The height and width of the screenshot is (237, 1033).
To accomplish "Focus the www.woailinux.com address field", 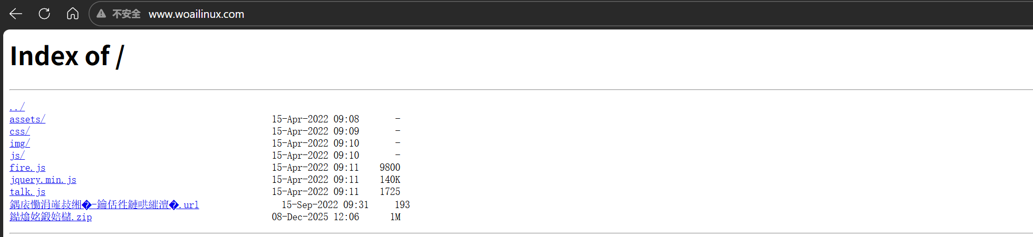I will pyautogui.click(x=196, y=14).
